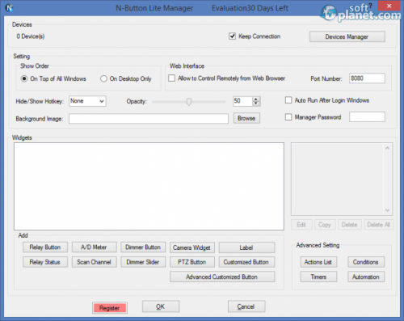Click the Delete widget button
Viewport: 404px width, 321px height.
[350, 225]
